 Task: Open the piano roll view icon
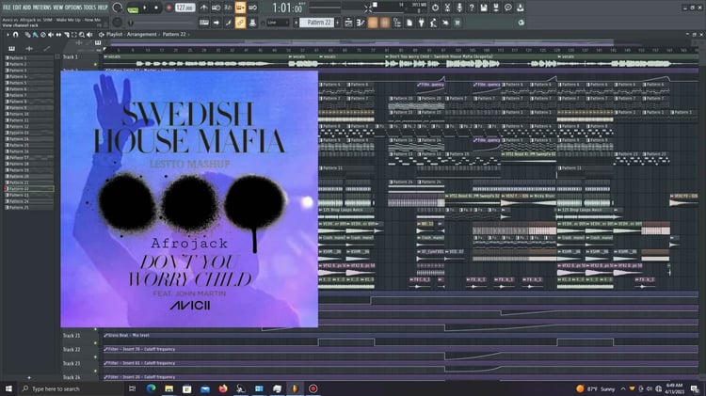coord(361,23)
